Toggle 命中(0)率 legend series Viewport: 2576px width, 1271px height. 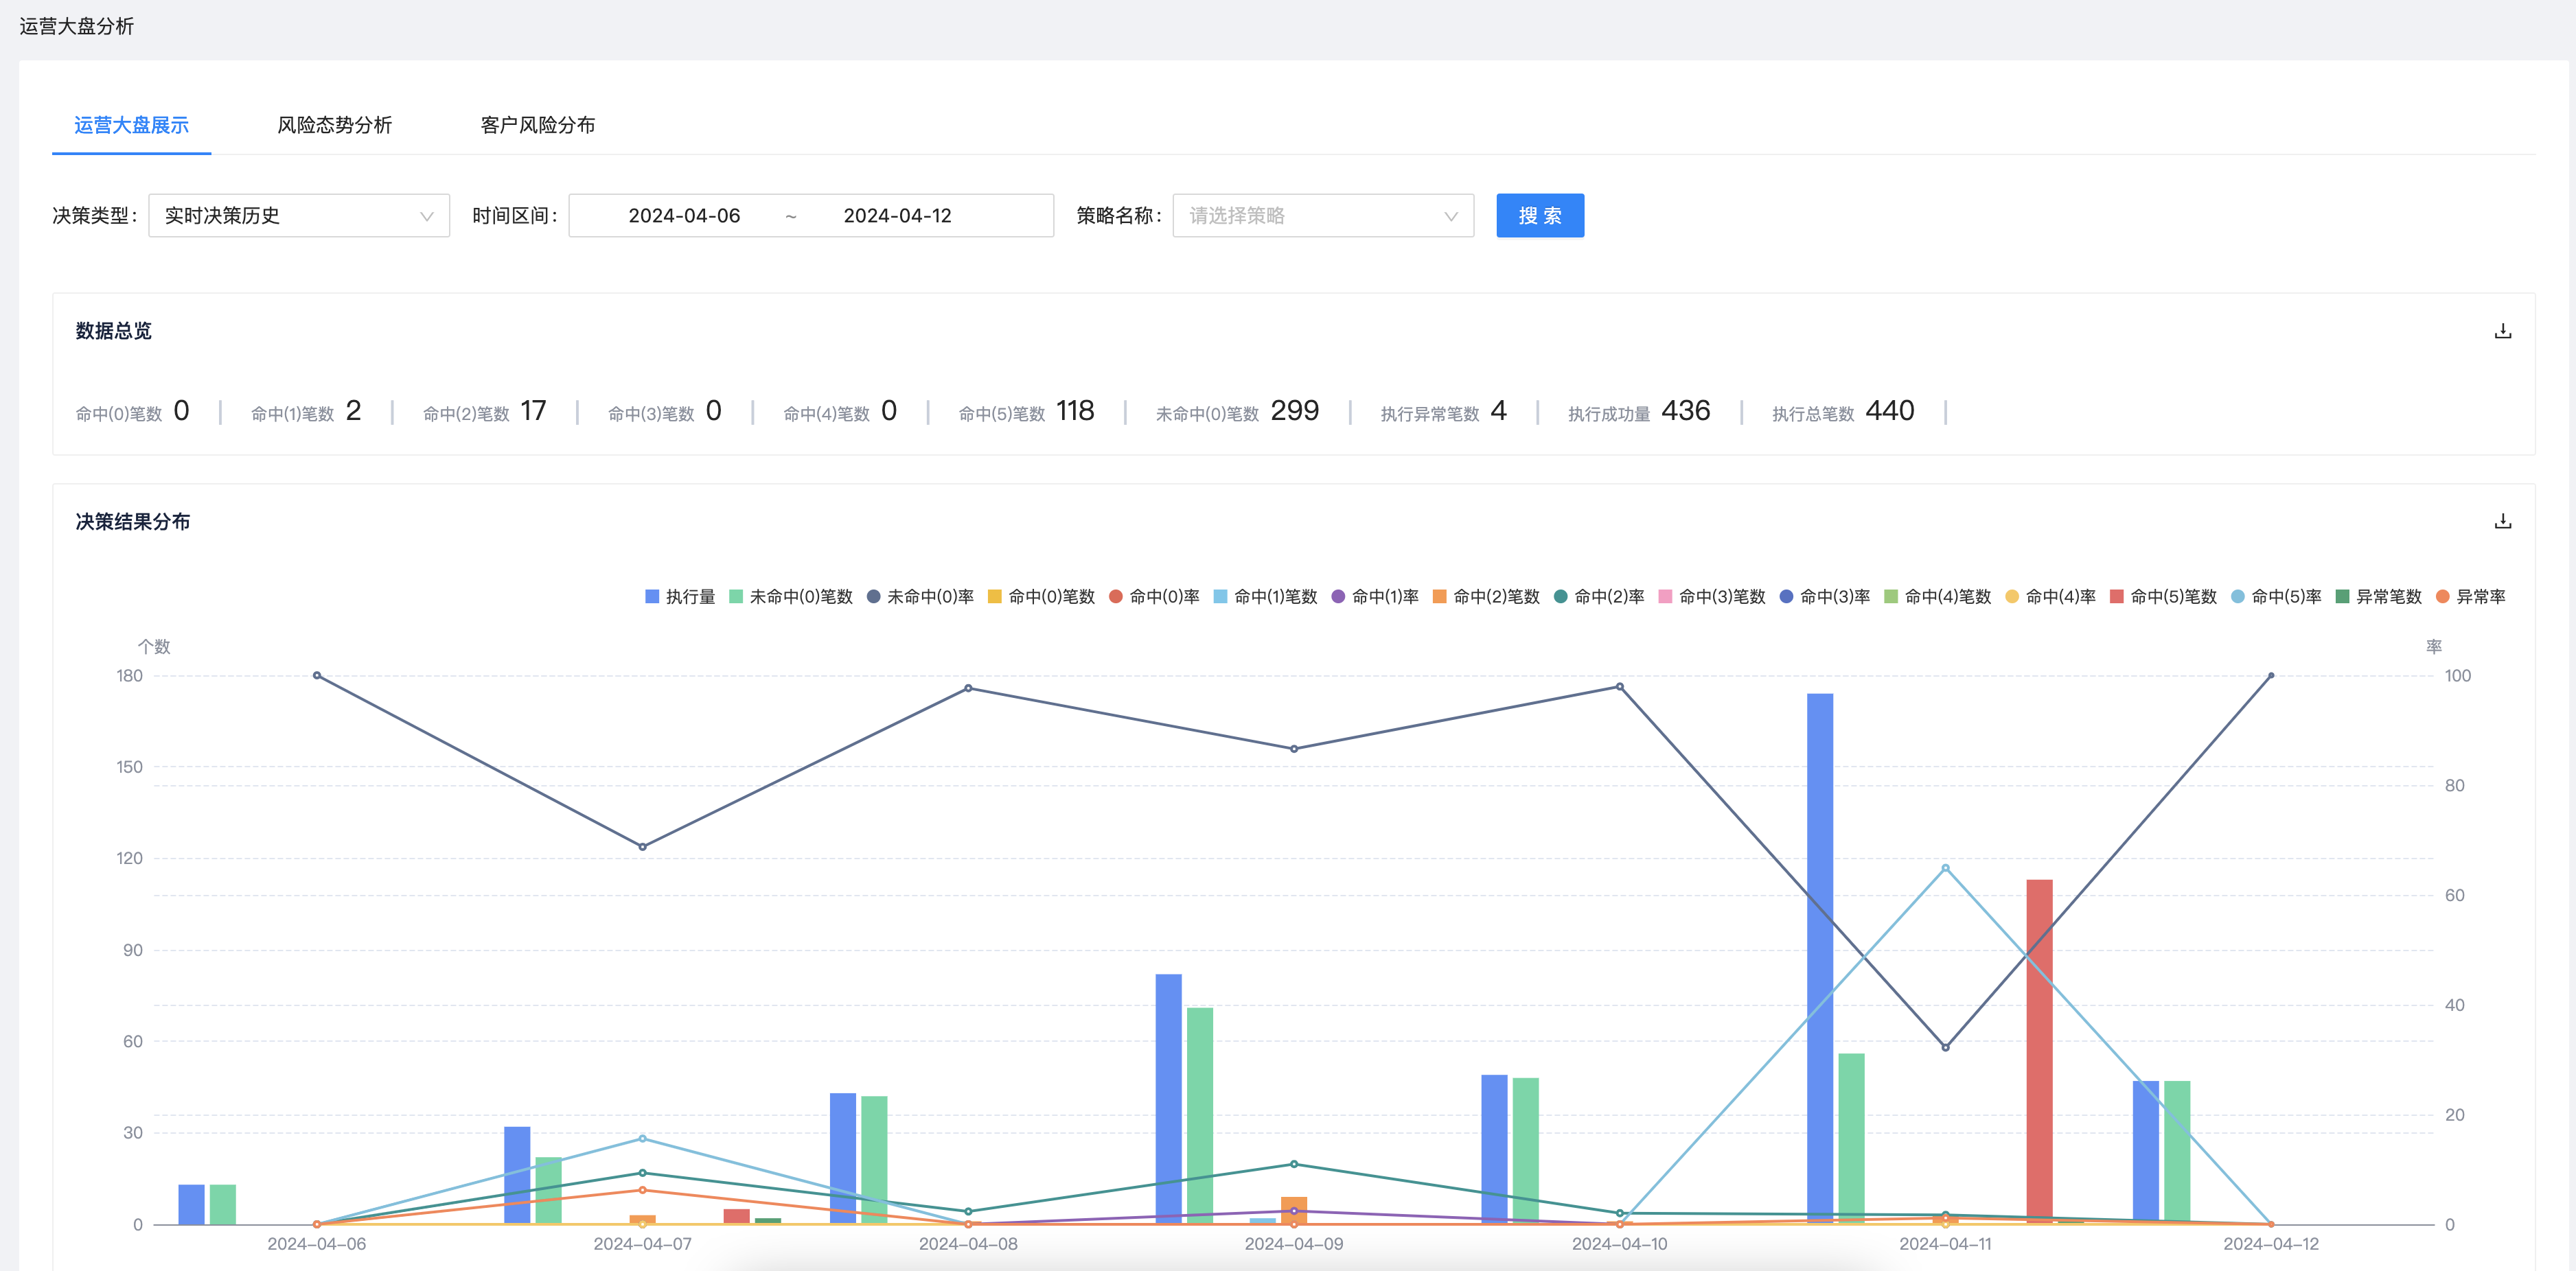pos(1154,596)
